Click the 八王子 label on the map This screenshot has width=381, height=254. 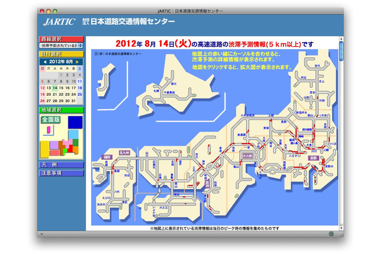[293, 156]
